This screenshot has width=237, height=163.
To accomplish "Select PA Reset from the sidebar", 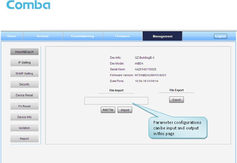I will pyautogui.click(x=24, y=106).
